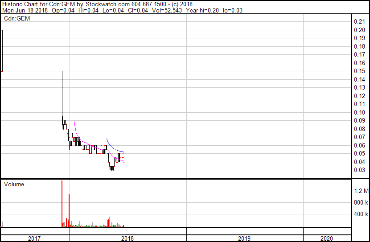The height and width of the screenshot is (242, 370).
Task: Click the 0.18 price axis label
Action: point(359,46)
